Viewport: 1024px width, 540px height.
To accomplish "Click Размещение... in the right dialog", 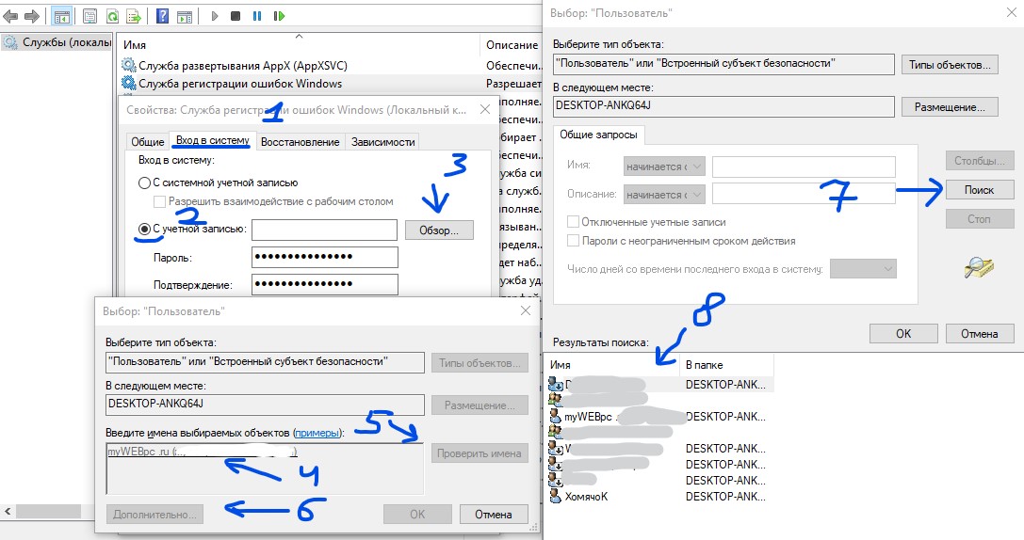I will [950, 107].
